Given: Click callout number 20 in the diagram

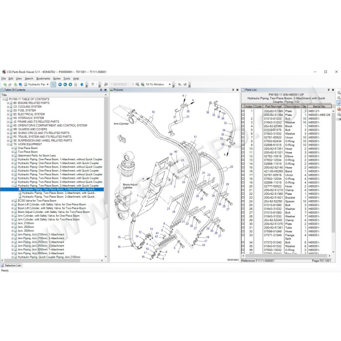Looking at the screenshot, I should coord(231,167).
